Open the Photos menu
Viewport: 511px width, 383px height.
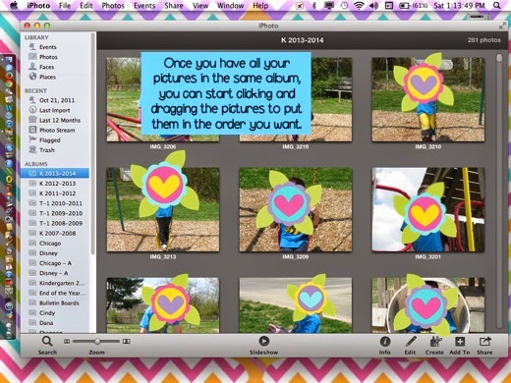click(x=113, y=6)
